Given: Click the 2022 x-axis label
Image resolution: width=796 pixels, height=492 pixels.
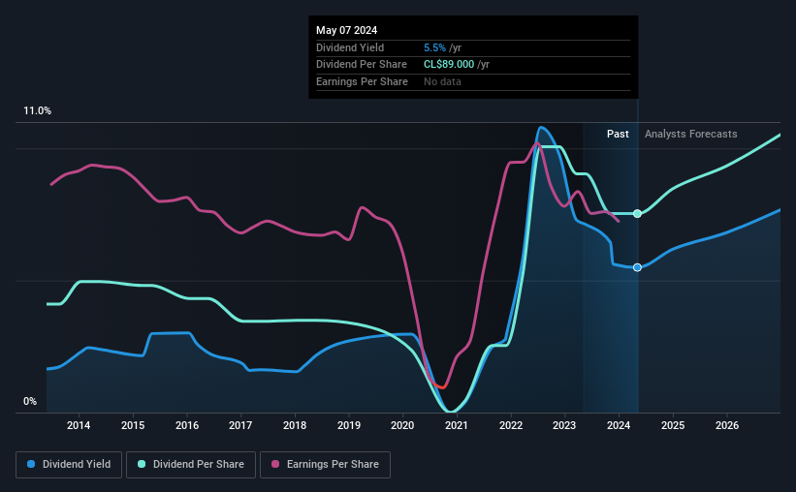Looking at the screenshot, I should click(x=511, y=425).
